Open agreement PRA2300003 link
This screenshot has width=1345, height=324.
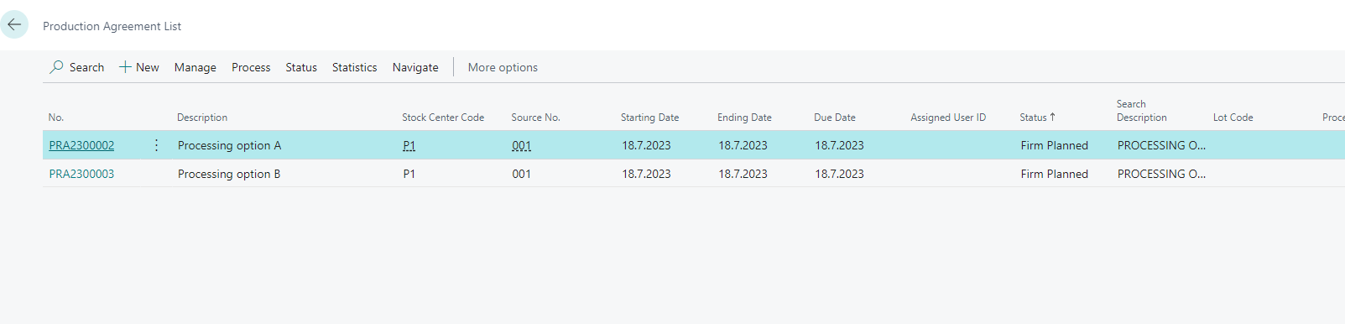pos(81,174)
